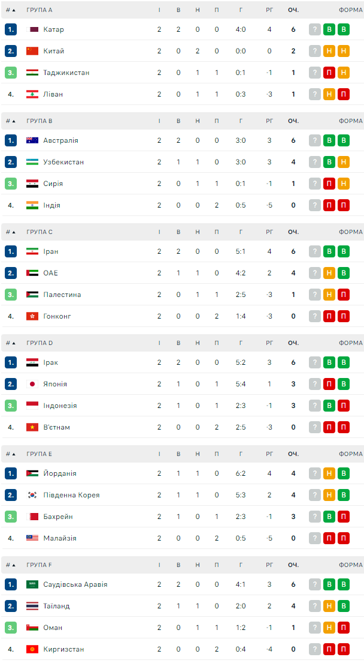This screenshot has height=663, width=364.
Task: Click the Hong Kong flag icon
Action: click(32, 316)
